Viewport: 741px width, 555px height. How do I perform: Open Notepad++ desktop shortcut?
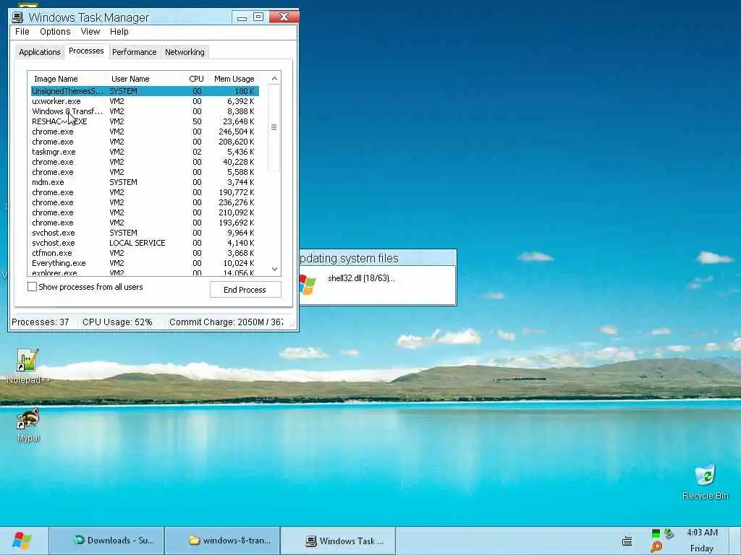[x=28, y=366]
